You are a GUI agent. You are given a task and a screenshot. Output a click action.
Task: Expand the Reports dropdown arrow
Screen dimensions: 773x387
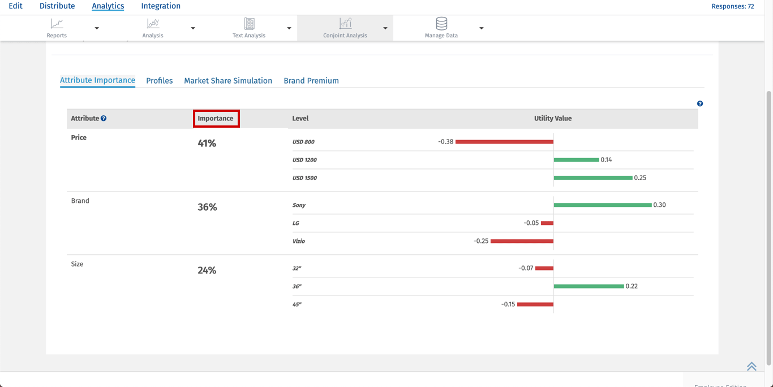point(97,28)
